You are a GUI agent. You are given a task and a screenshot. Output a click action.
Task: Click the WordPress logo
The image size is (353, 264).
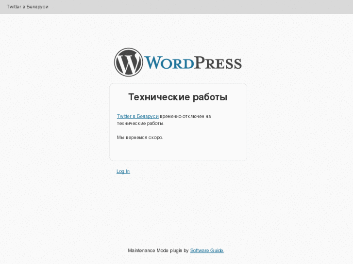[x=178, y=62]
